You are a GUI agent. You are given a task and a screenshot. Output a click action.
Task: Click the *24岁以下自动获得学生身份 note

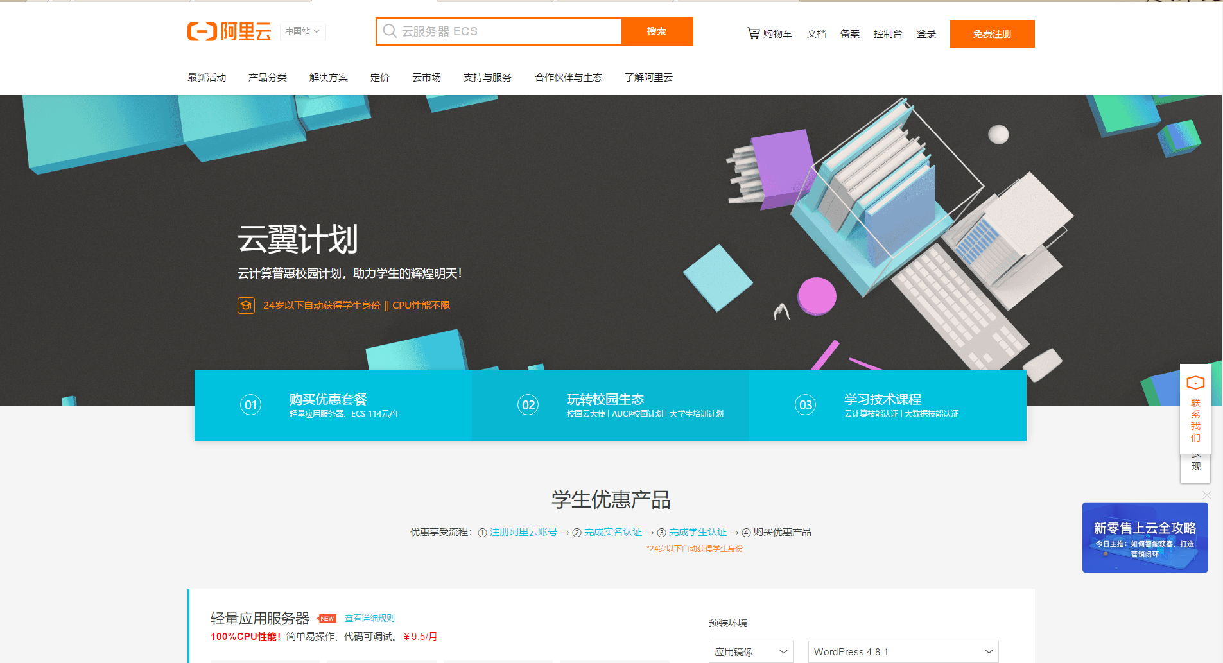tap(695, 549)
